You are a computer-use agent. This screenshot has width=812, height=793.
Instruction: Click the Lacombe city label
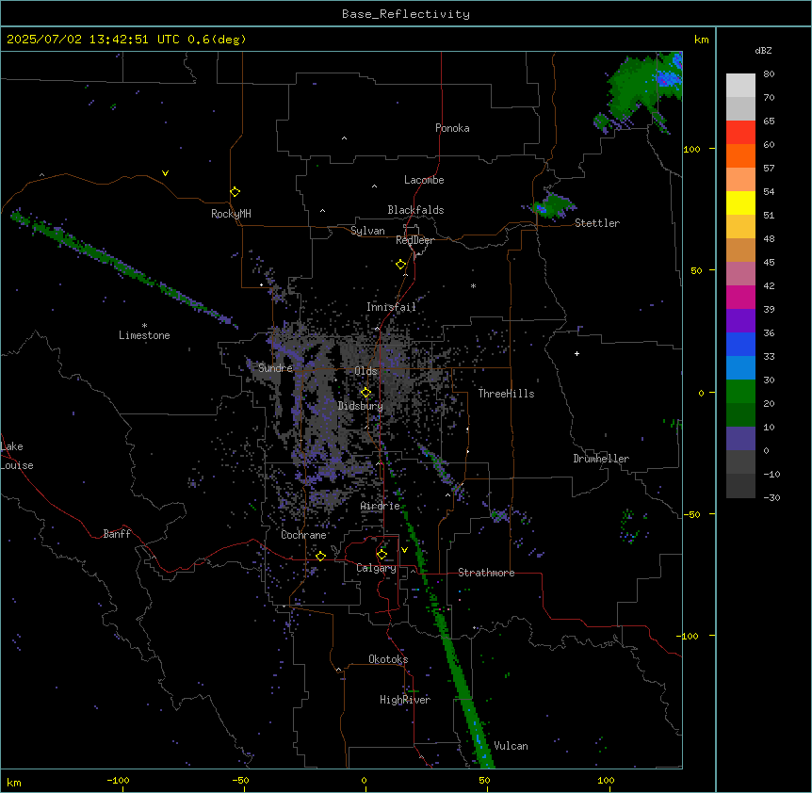coord(424,180)
